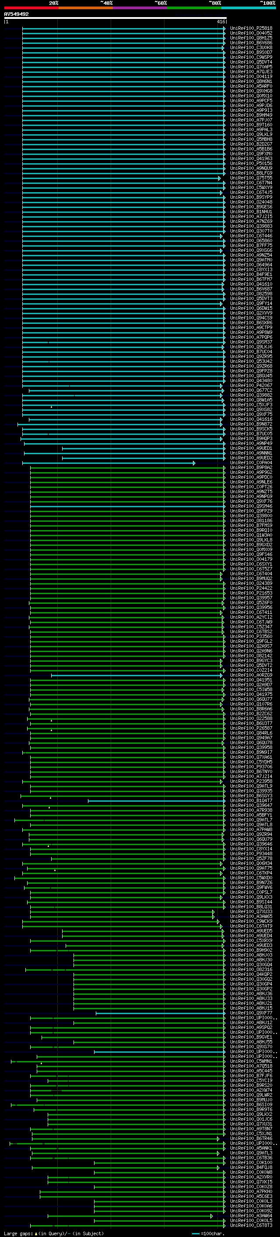Image resolution: width=280 pixels, height=1237 pixels.
Task: Select label UniRef100_O81186
Action: coord(251,520)
